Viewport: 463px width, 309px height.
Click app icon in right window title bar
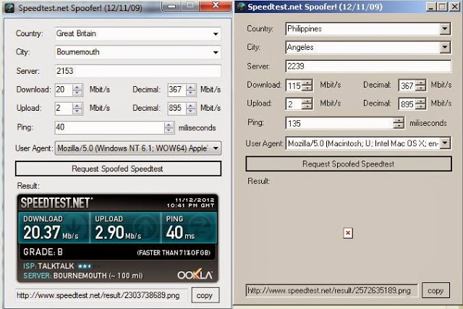click(241, 7)
